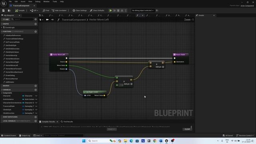Toggle visibility eye for AnimInstance variable

[x=36, y=99]
